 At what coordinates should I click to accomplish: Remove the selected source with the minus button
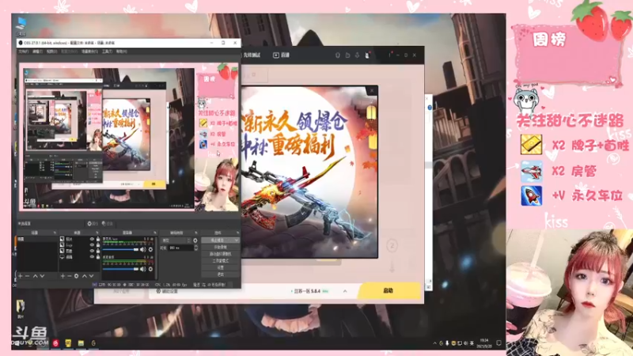point(70,276)
